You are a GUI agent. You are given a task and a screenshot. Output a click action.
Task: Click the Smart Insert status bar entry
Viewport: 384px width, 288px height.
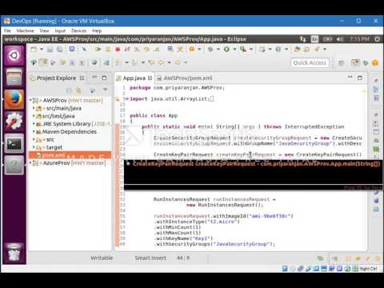pos(150,258)
